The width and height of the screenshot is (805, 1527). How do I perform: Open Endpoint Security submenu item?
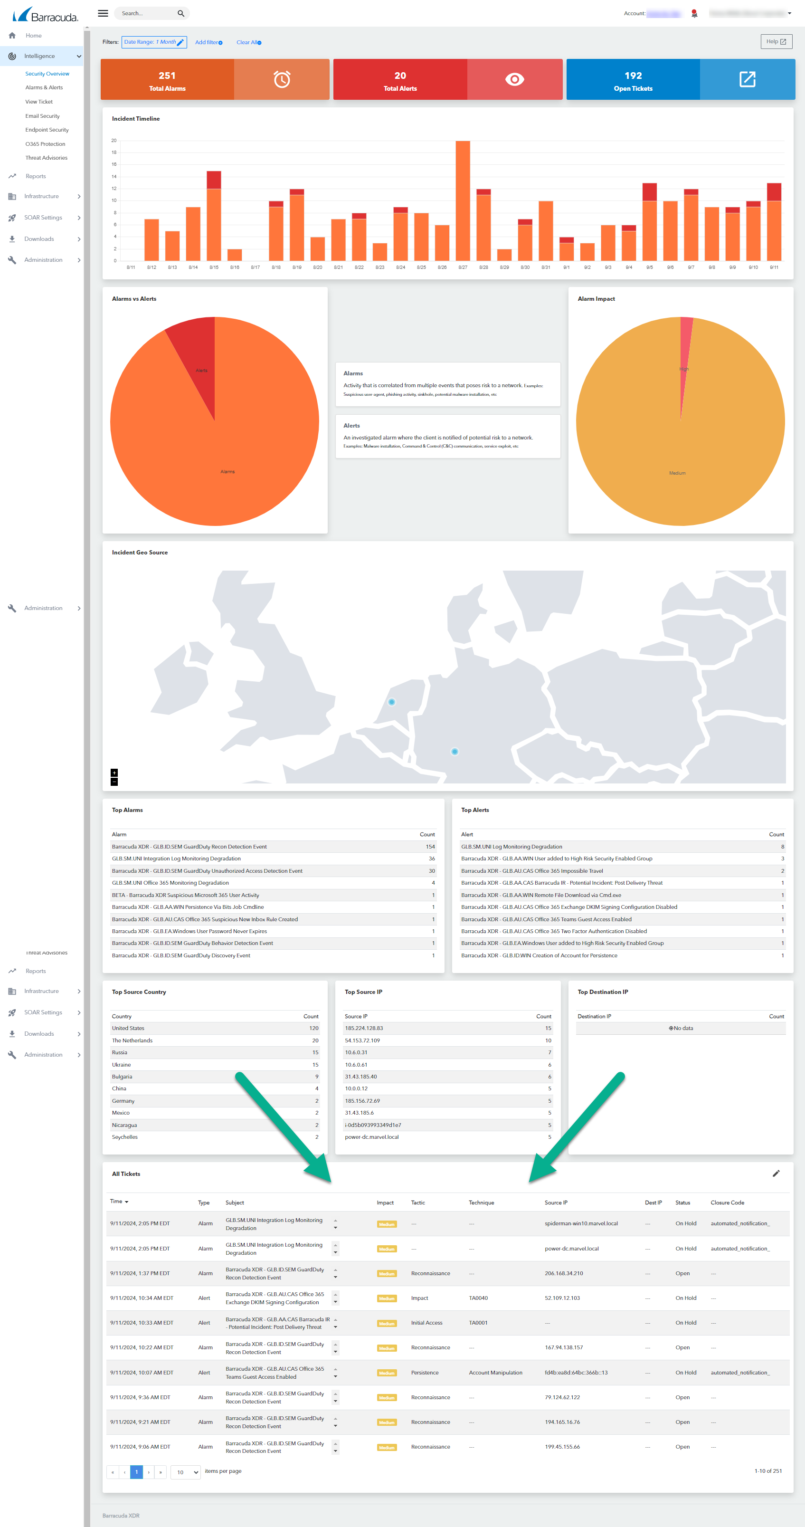[47, 130]
